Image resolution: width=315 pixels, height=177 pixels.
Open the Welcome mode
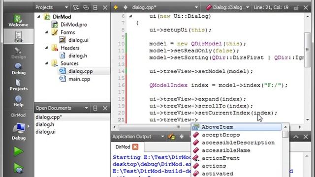point(18,20)
